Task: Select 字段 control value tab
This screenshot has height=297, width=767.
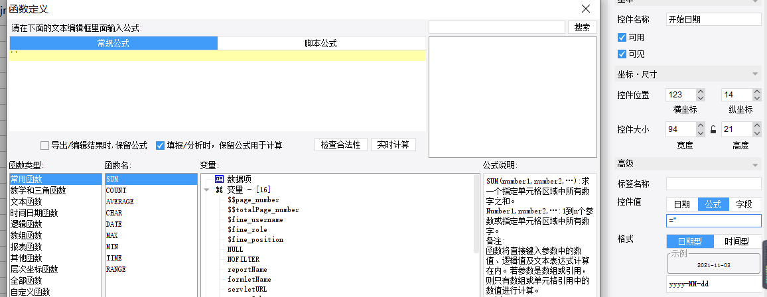Action: [744, 204]
